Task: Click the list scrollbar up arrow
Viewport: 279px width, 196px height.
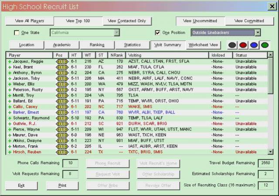Action: click(x=270, y=55)
